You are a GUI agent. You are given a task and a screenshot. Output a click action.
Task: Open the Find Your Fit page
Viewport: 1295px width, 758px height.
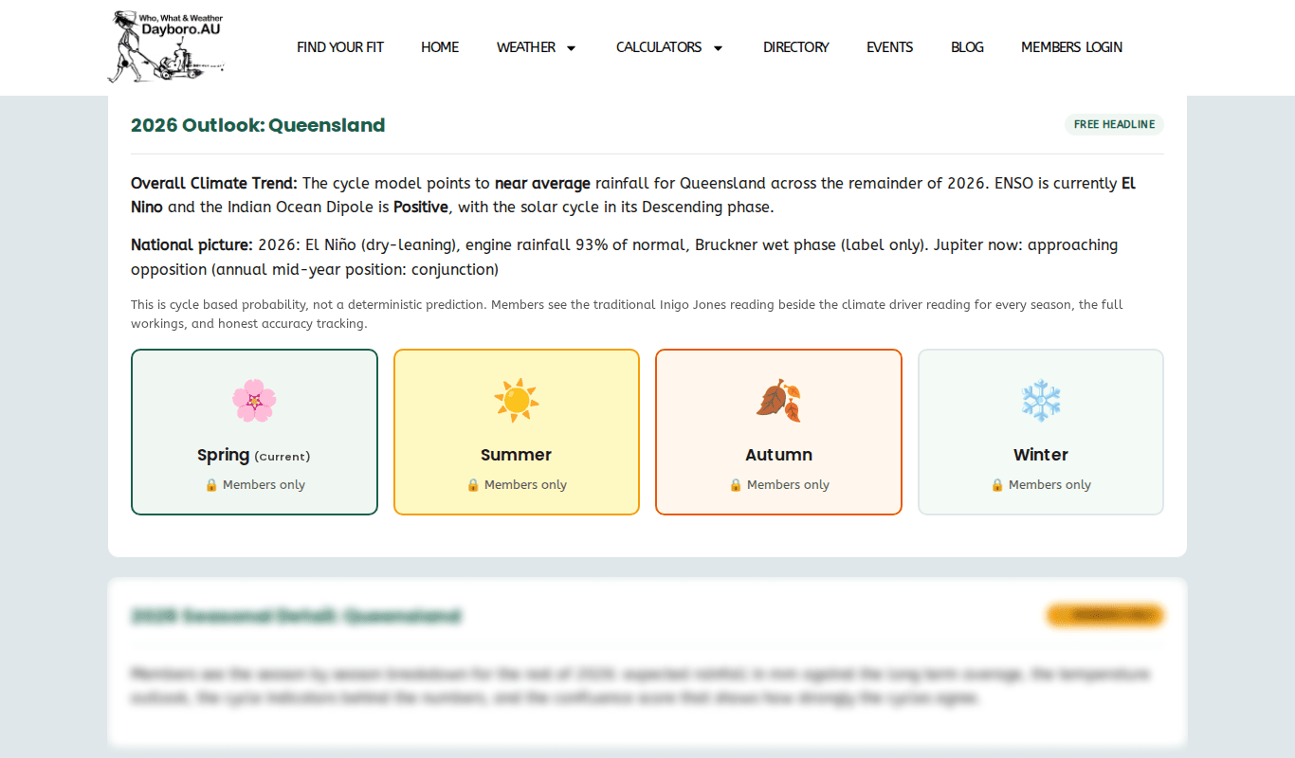pyautogui.click(x=340, y=47)
